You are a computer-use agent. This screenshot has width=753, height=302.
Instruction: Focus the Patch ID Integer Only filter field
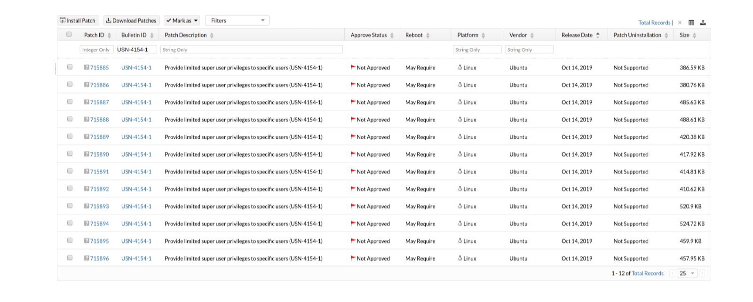(x=96, y=49)
